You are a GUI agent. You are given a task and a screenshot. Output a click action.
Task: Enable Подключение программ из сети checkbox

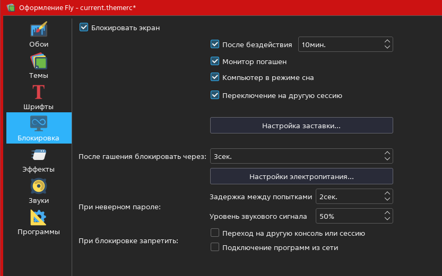[215, 247]
